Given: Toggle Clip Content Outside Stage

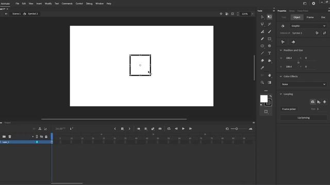Looking at the screenshot, I should click(x=233, y=14).
